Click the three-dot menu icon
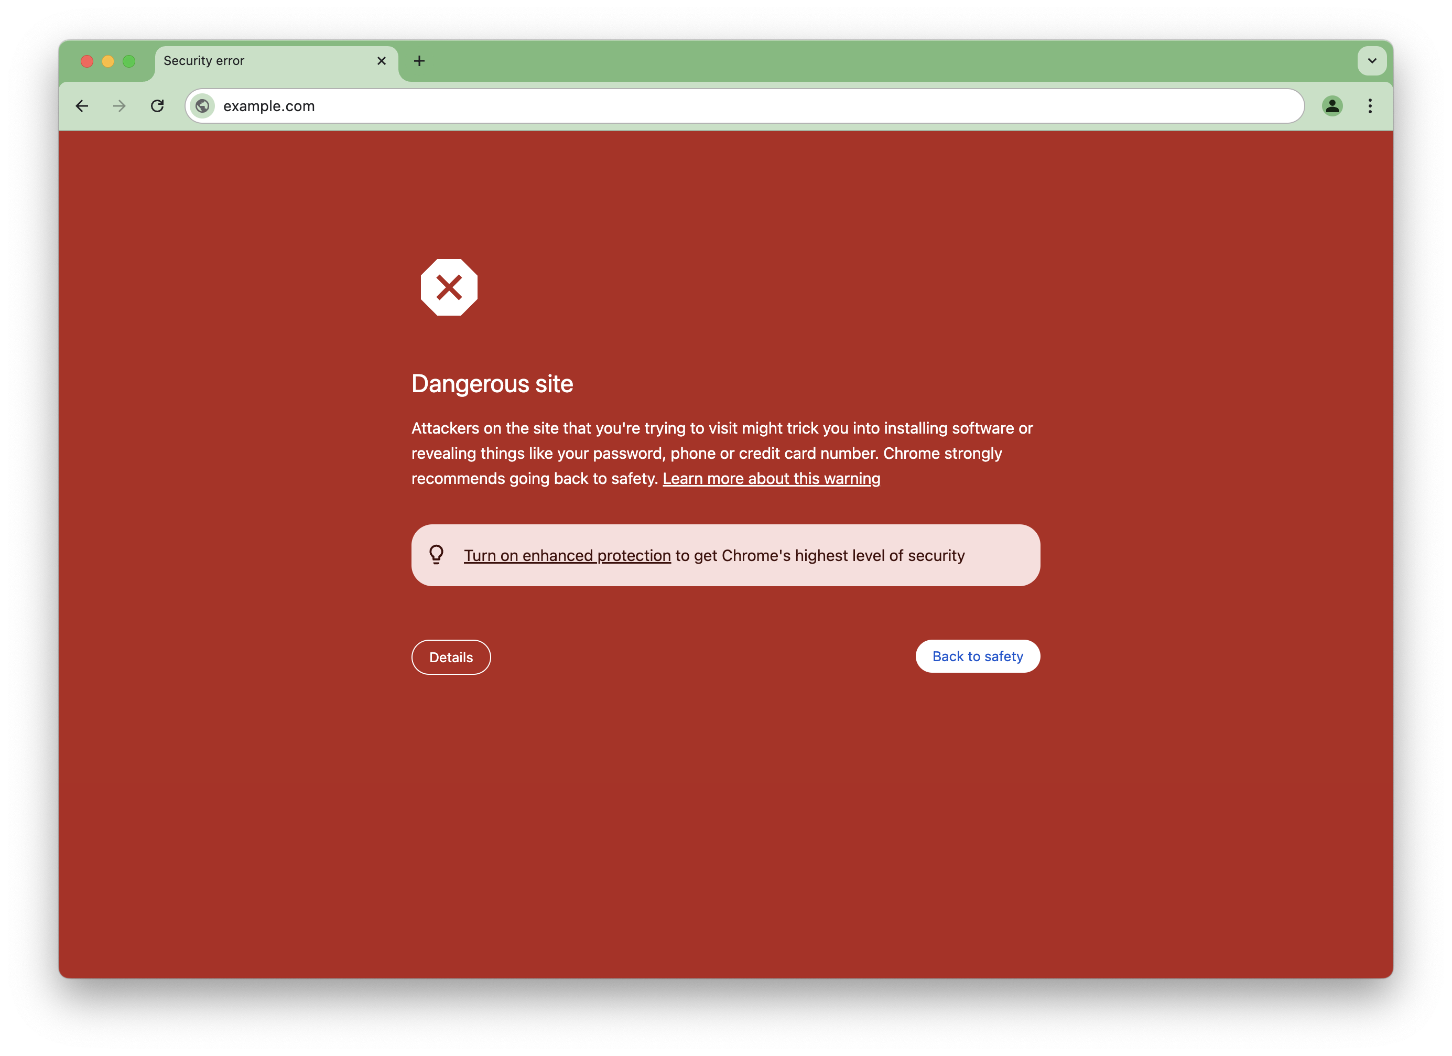Screen dimensions: 1452x1056 click(x=1370, y=105)
